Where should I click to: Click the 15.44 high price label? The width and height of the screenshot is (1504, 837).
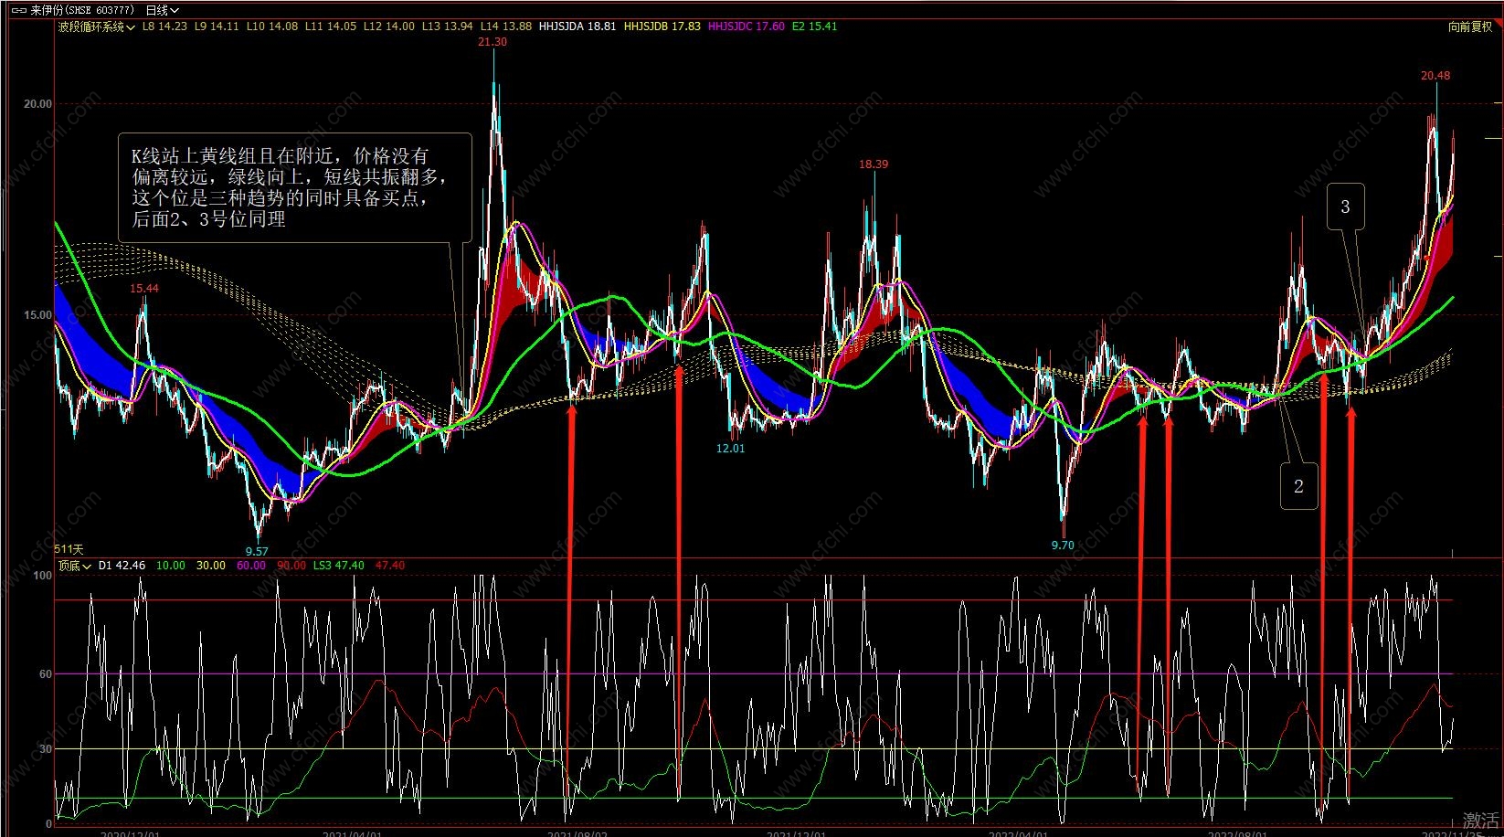144,289
